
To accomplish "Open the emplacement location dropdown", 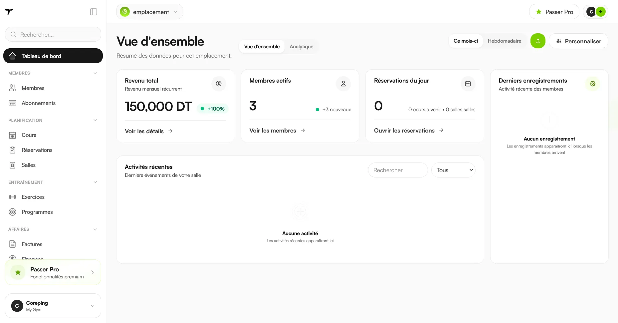I will [150, 12].
